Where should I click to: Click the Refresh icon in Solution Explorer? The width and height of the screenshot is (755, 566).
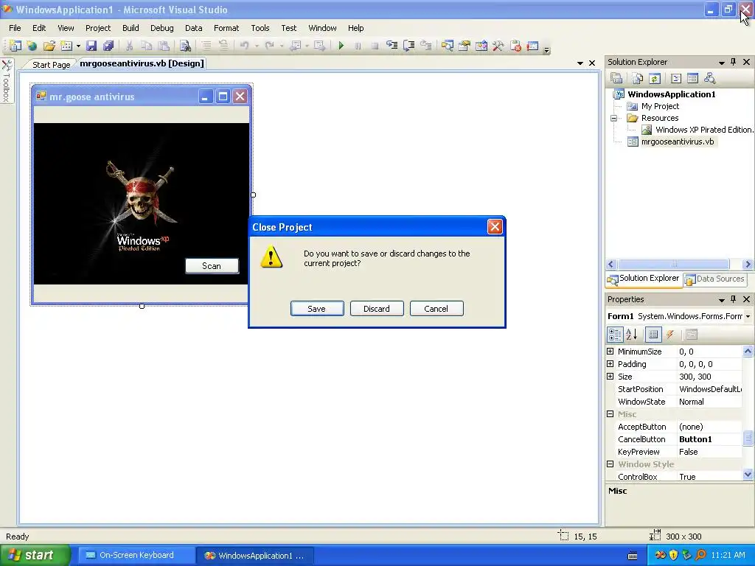coord(655,78)
